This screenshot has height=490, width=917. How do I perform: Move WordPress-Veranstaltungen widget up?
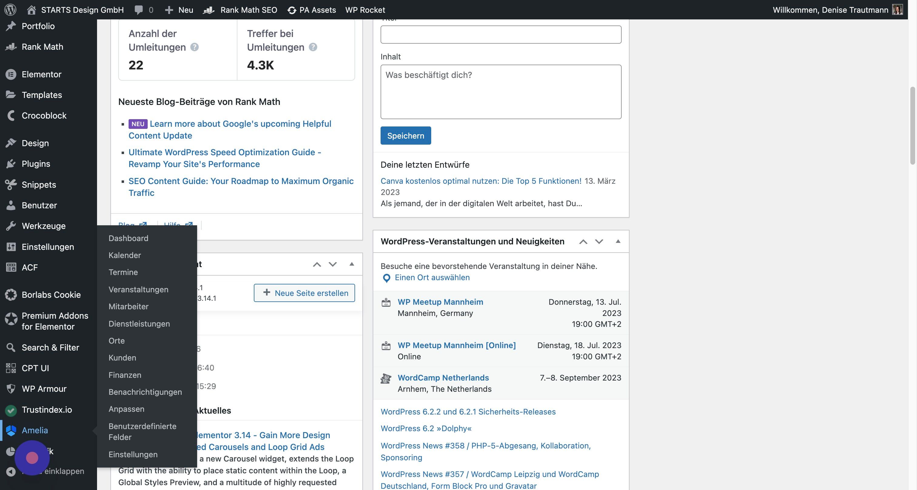point(583,242)
